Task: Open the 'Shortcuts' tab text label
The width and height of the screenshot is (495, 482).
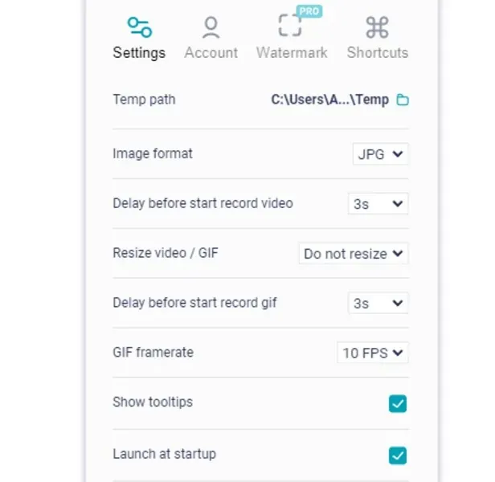Action: 377,53
